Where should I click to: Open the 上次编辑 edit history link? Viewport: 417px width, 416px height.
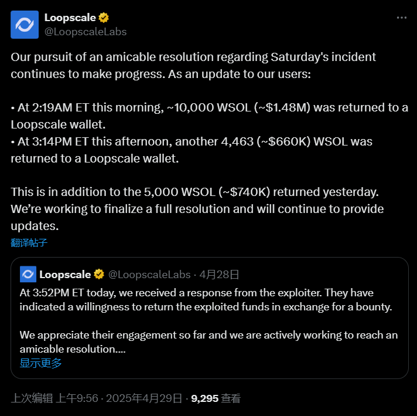click(x=31, y=398)
